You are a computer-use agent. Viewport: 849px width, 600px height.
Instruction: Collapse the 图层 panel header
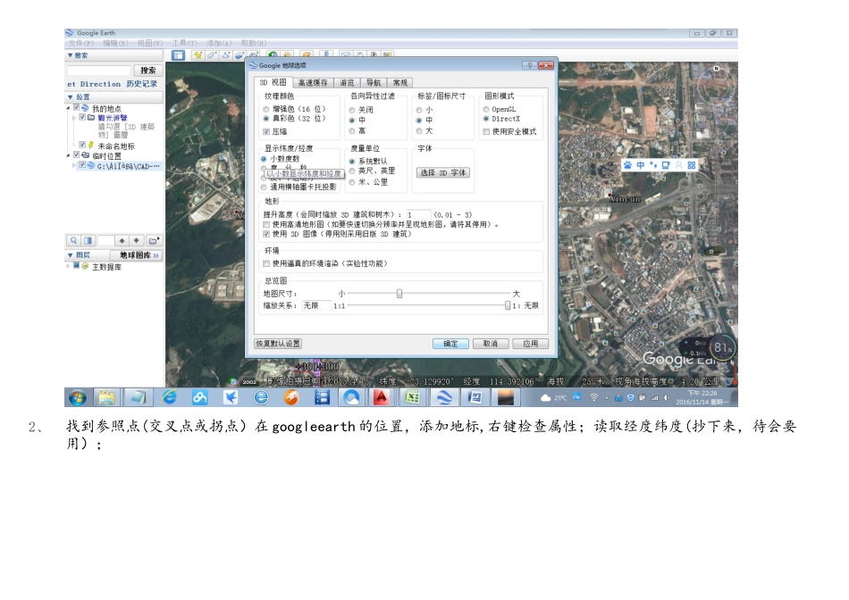click(70, 254)
